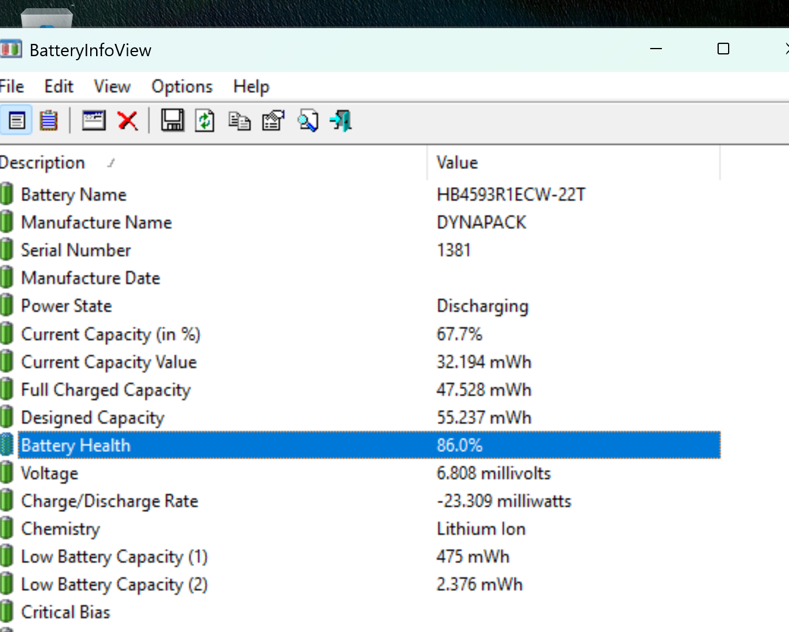Viewport: 789px width, 632px height.
Task: Click the red X delete icon in toolbar
Action: [128, 121]
